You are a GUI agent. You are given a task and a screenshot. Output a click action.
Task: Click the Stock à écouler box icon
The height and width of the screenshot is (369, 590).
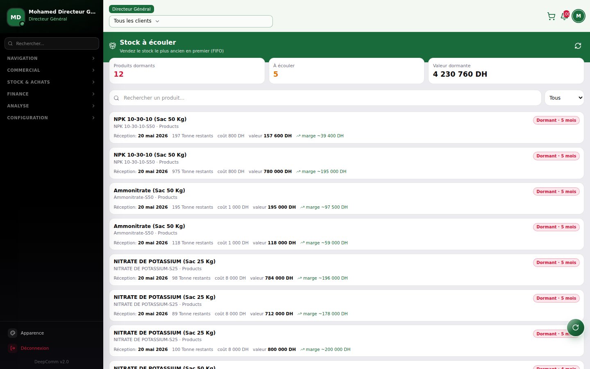113,46
